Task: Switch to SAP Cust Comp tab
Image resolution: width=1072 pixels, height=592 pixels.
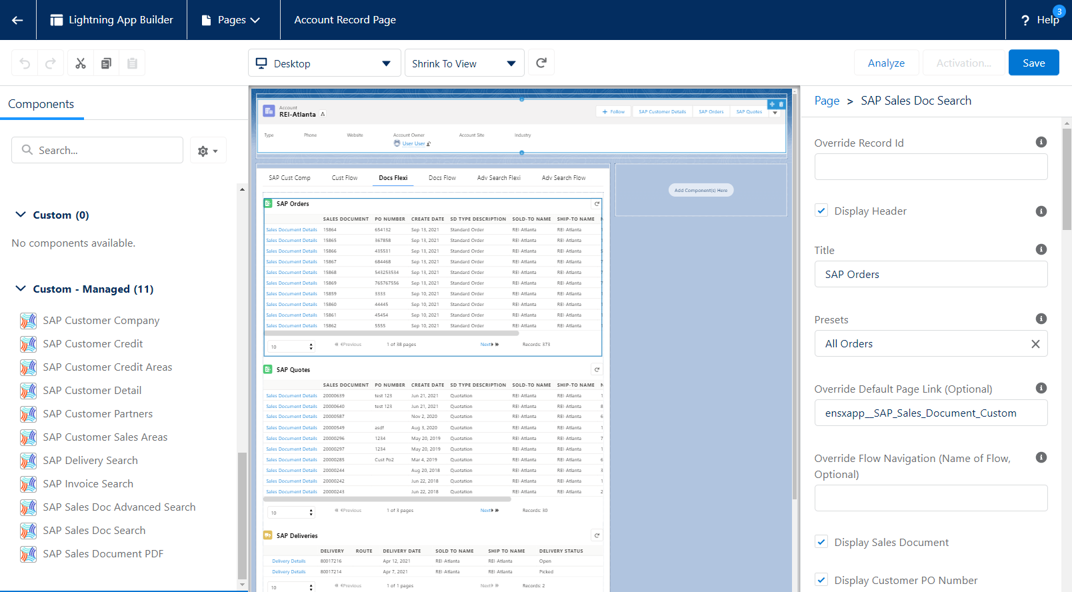Action: (x=289, y=178)
